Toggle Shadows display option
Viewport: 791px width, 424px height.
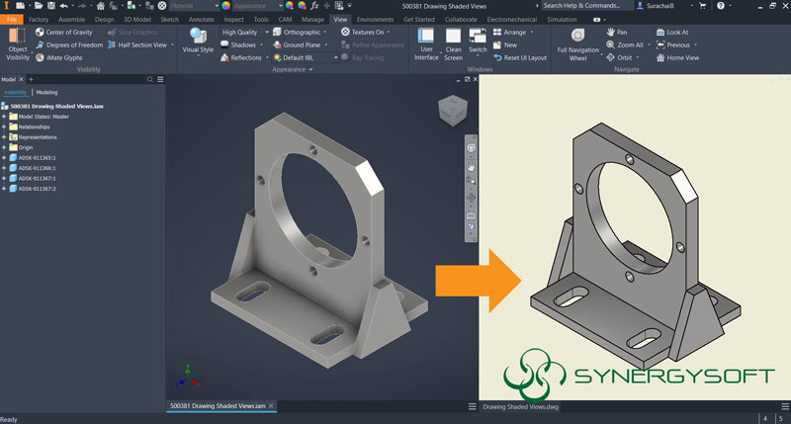241,44
